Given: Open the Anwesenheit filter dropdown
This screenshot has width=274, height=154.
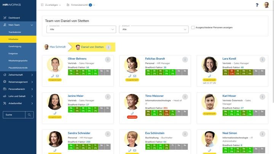Looking at the screenshot, I should [x=81, y=29].
